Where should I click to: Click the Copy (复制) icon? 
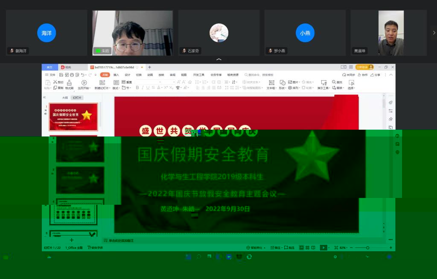(55, 88)
